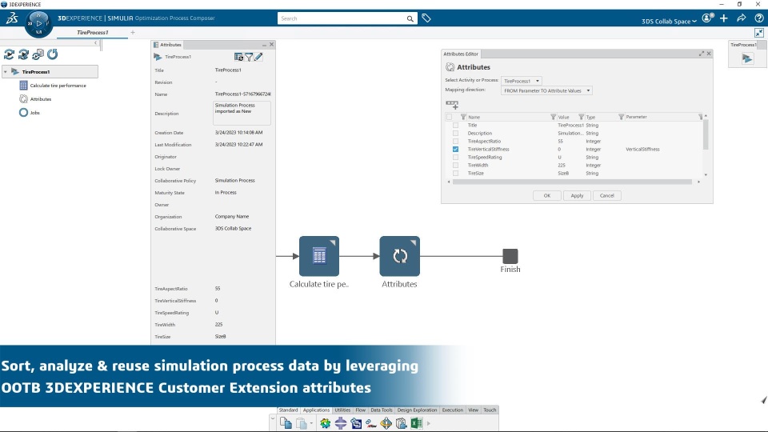Check the Title row checkbox
Viewport: 768px width, 432px height.
pyautogui.click(x=455, y=126)
